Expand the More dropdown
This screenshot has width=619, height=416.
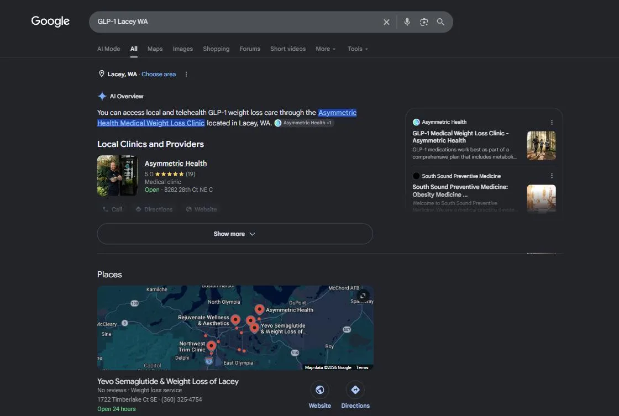click(326, 49)
